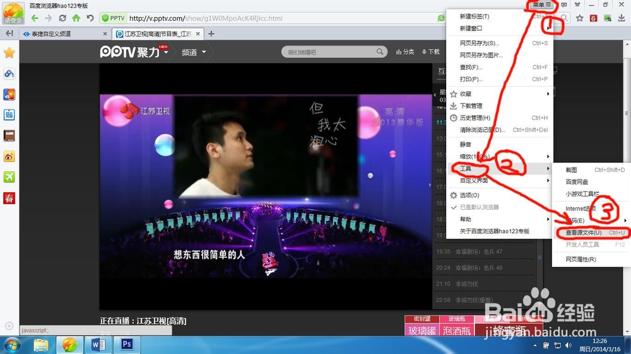Open the Tieba 贴 sidebar icon
631x354 pixels.
[x=9, y=115]
